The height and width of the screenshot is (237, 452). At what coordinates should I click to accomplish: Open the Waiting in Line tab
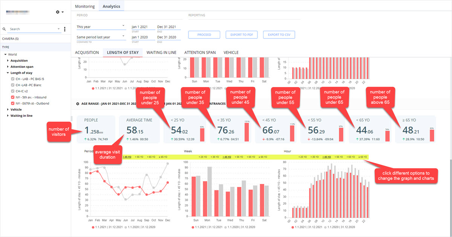point(161,52)
